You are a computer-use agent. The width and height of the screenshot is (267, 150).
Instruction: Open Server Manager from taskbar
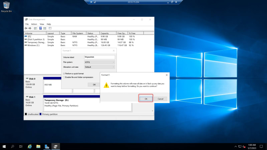47,146
